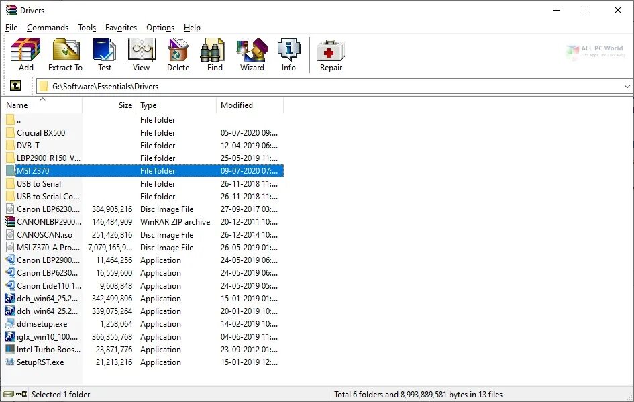Click the Delete toolbar icon
This screenshot has width=634, height=402.
coord(178,50)
